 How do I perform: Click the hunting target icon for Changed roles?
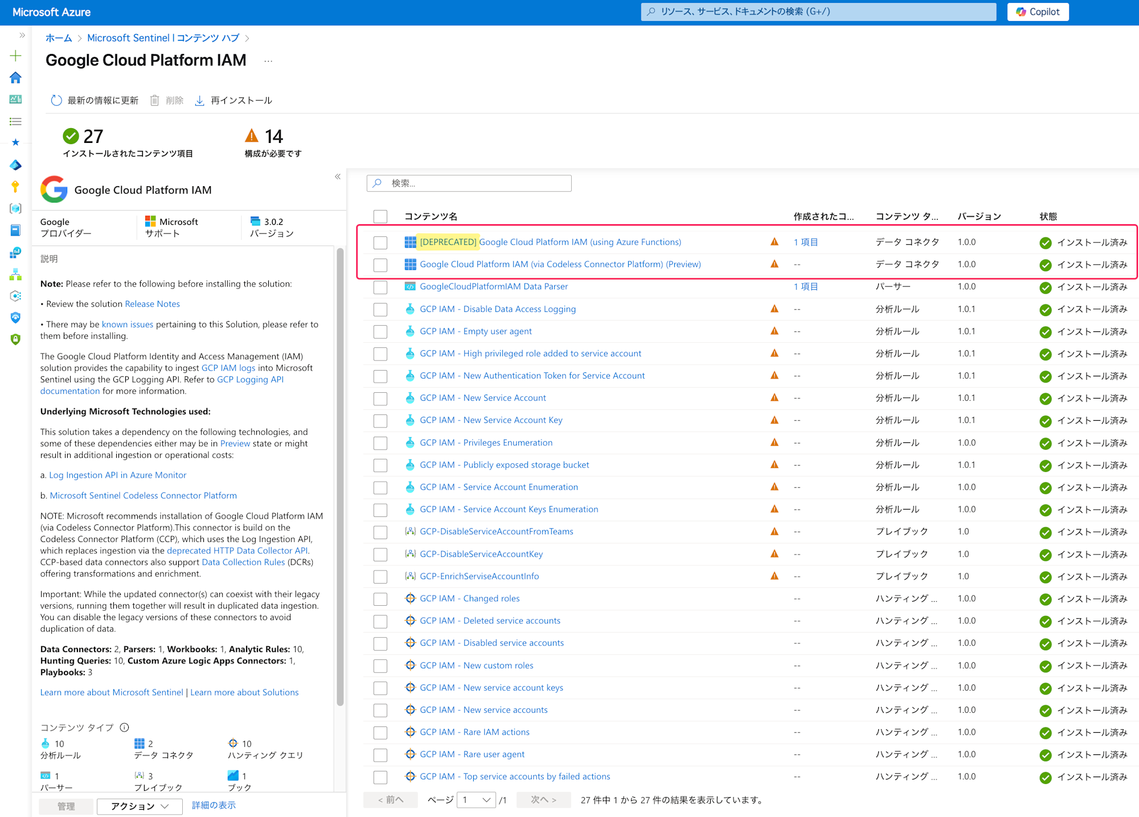pos(410,598)
